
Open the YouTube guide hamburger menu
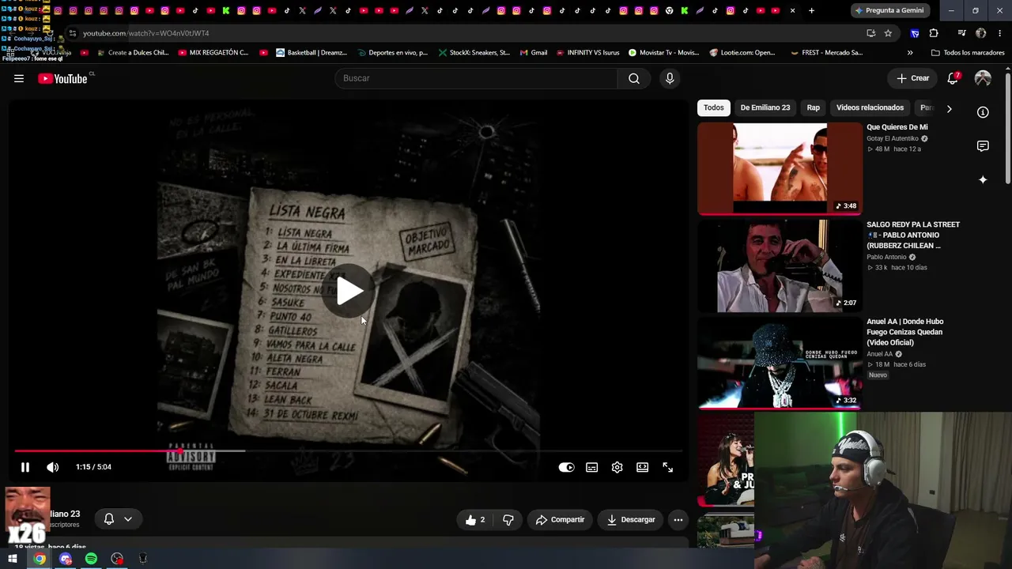click(19, 78)
